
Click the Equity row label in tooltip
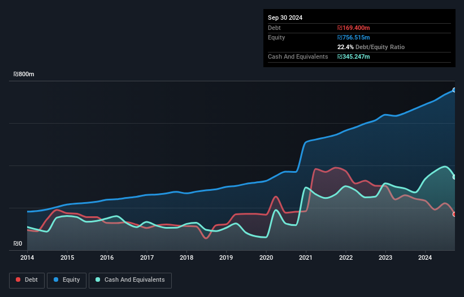coord(276,37)
